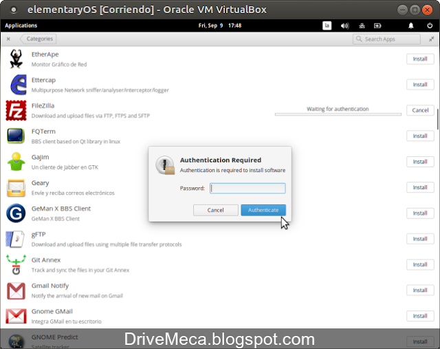Click 'Authentication Required' dialog heading

221,160
